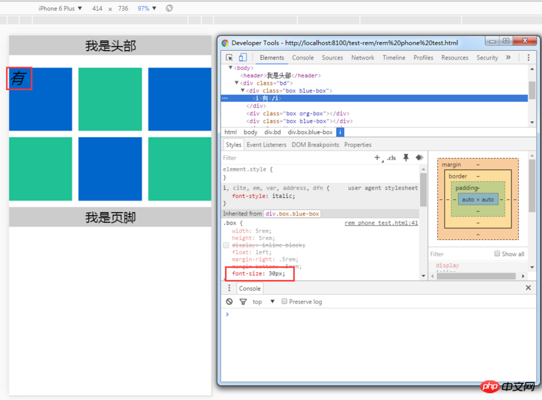The width and height of the screenshot is (542, 400).
Task: Click the .cls toggle classes button
Action: pyautogui.click(x=391, y=157)
